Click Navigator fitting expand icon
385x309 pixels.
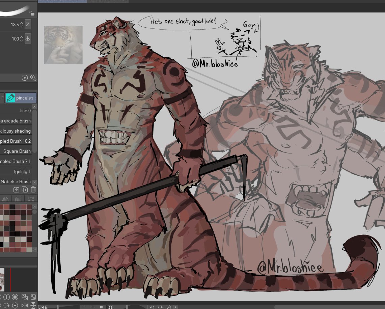tap(33, 297)
